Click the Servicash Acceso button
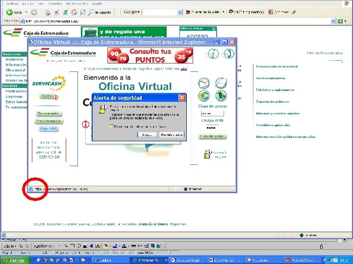 click(x=47, y=96)
